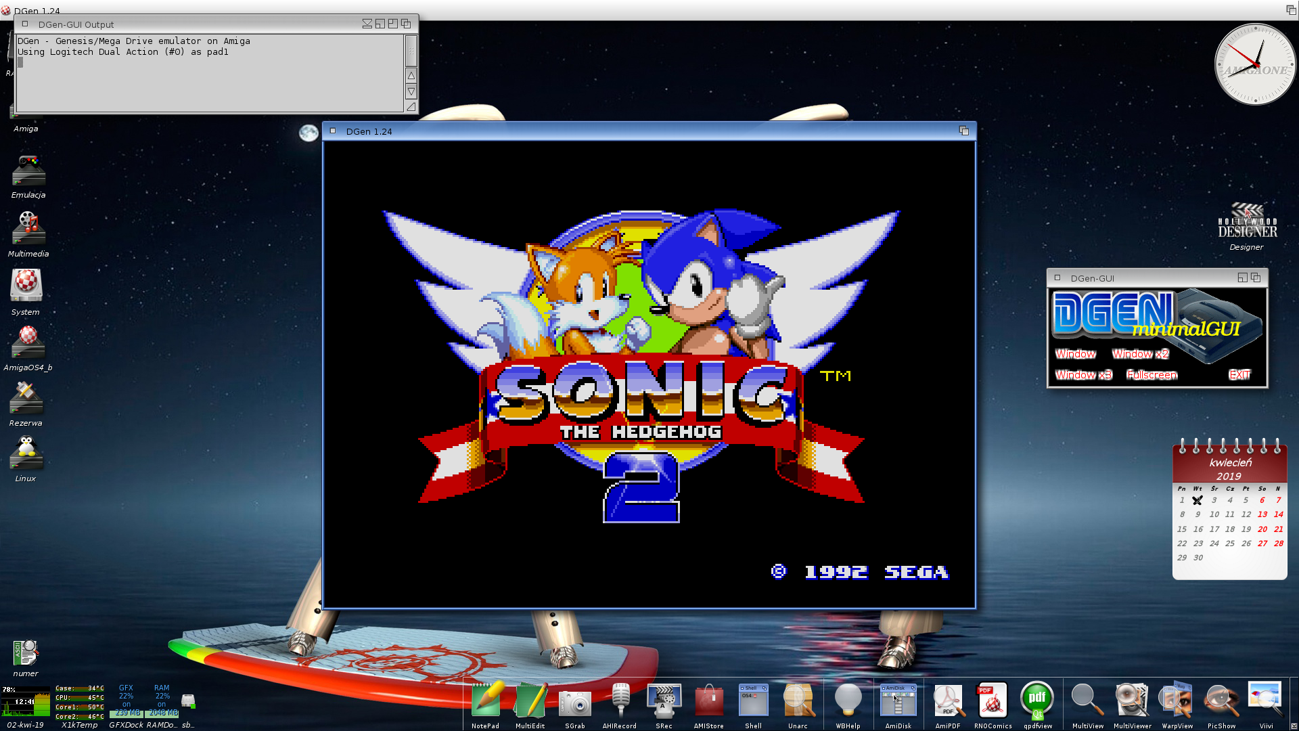Click day 13 on the calendar widget
The width and height of the screenshot is (1299, 731).
pos(1262,514)
